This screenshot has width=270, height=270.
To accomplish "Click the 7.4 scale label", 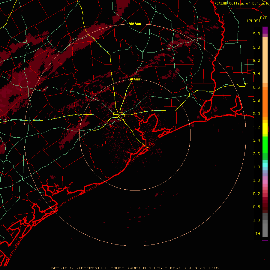I will (256, 74).
